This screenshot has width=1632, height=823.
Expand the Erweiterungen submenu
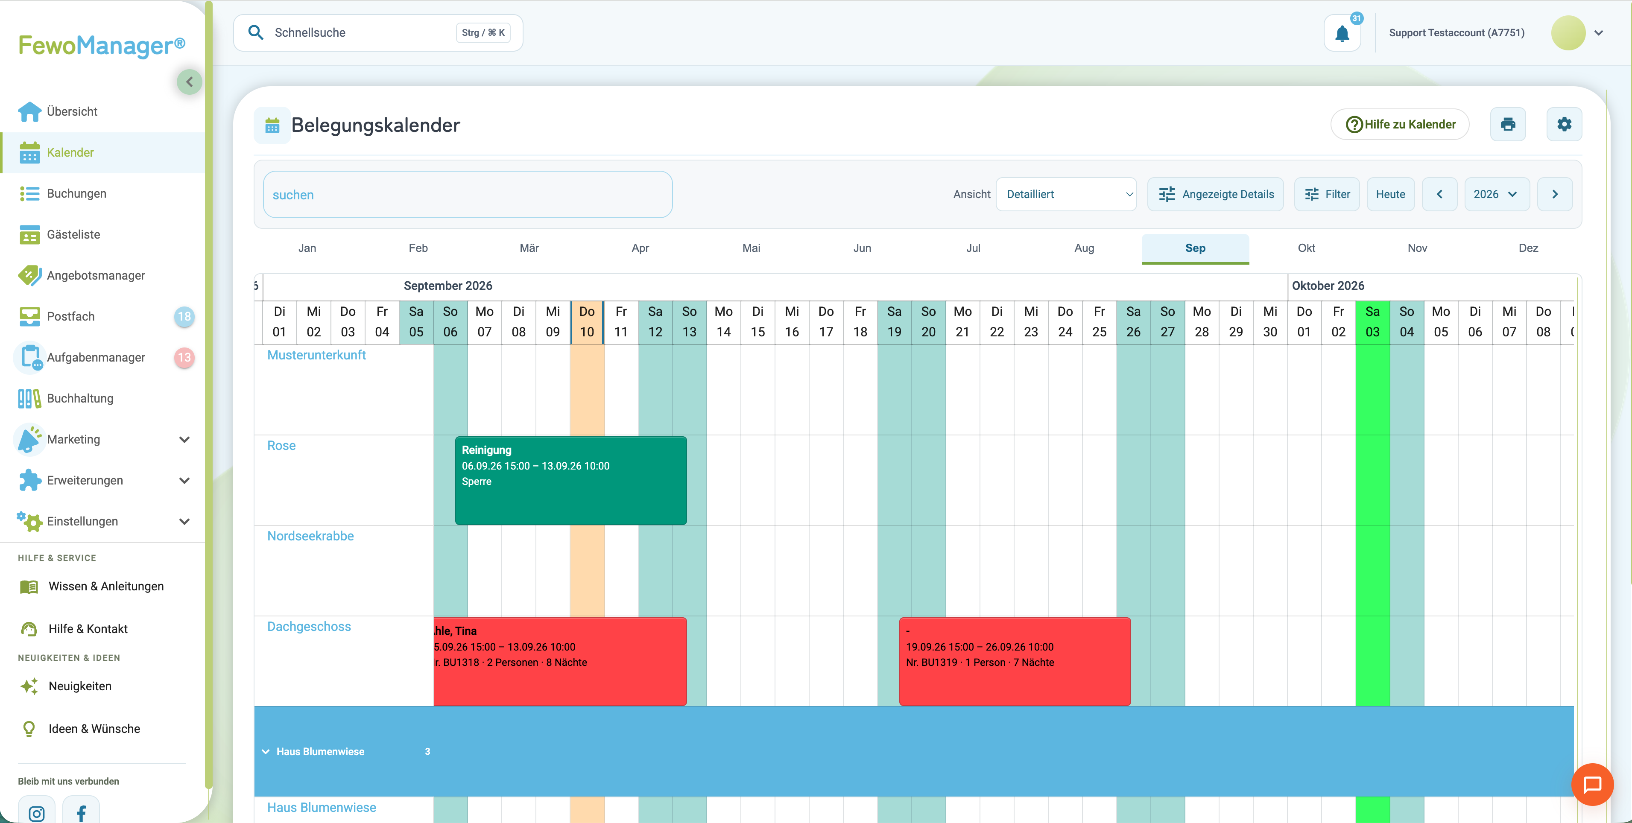(184, 481)
